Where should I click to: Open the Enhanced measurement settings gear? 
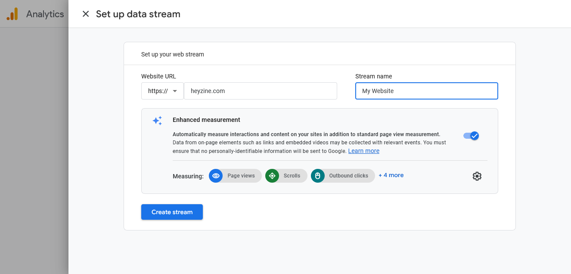(x=477, y=176)
